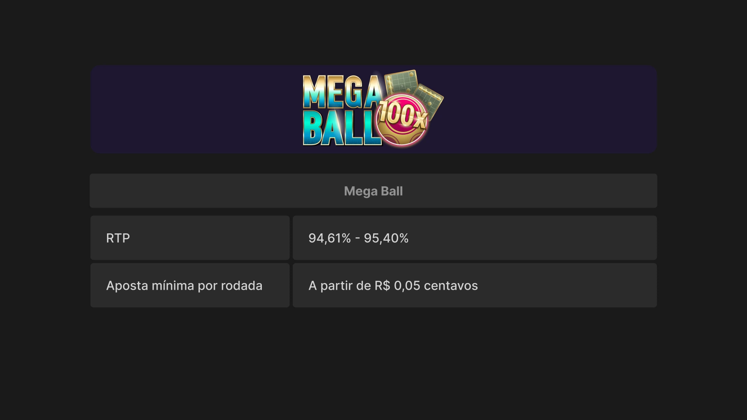
Task: Click the left golden bingo card
Action: coord(401,82)
